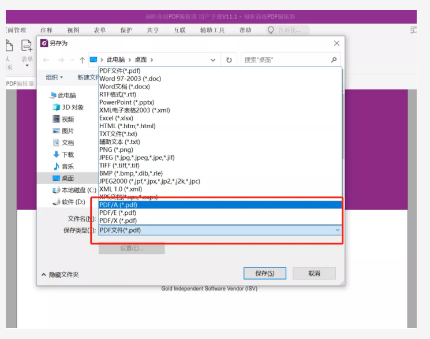Choose PDF/X (*.pdf) from the list
430x339 pixels.
220,221
